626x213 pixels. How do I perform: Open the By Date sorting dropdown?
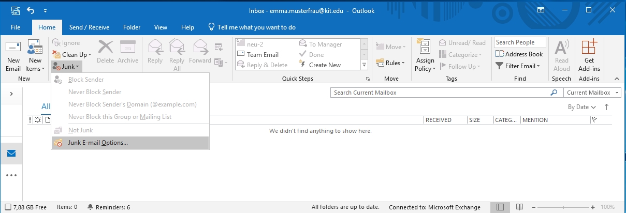point(581,107)
